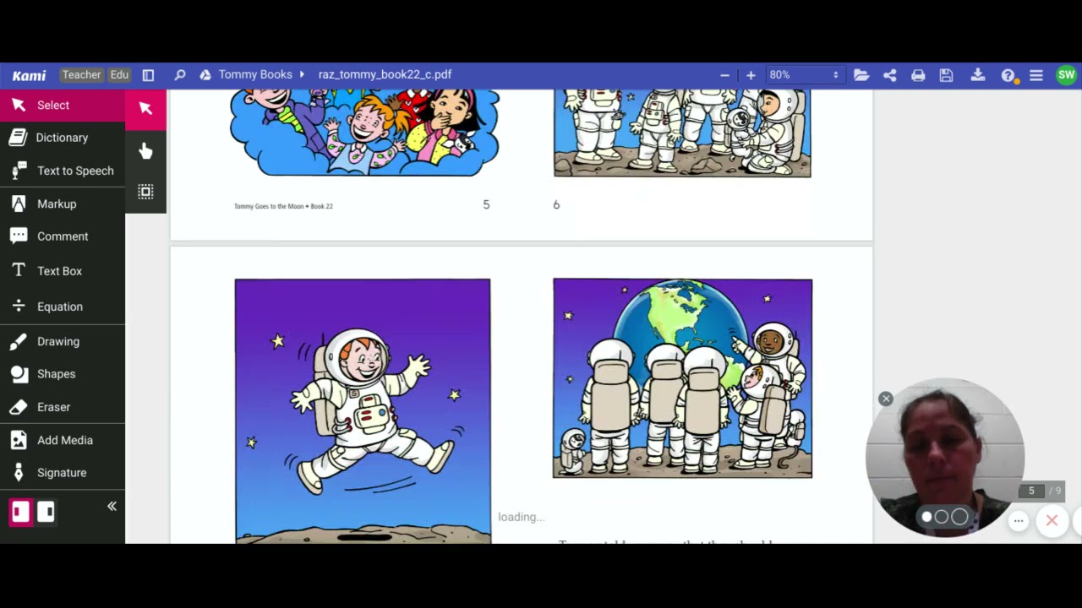Viewport: 1082px width, 608px height.
Task: Zoom out with the minus button
Action: click(x=724, y=75)
